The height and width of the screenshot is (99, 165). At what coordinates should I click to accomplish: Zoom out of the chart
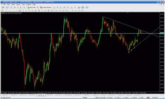68,7
